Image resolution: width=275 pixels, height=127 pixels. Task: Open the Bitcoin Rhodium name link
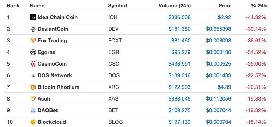point(59,87)
